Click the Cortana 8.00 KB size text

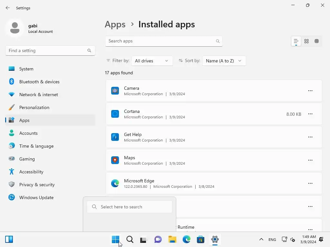[294, 114]
